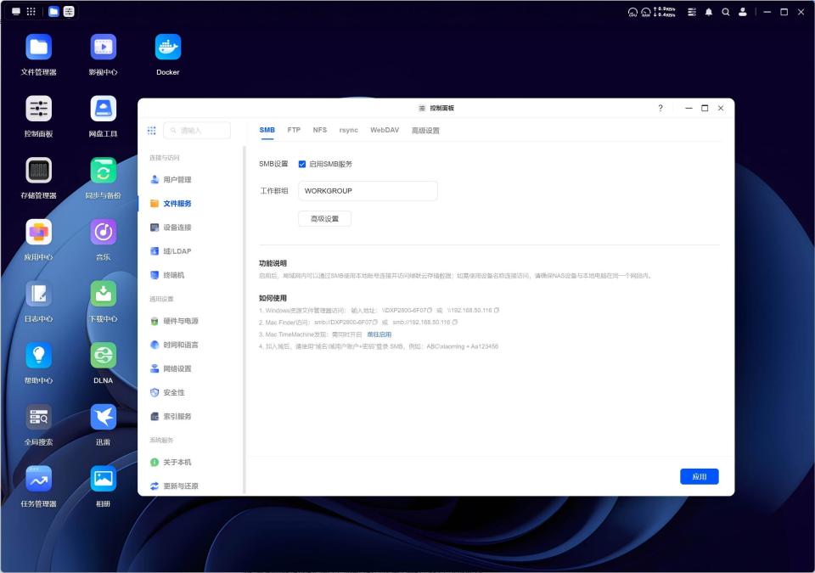Open 全局搜索 desktop icon
This screenshot has height=573, width=815.
tap(38, 417)
